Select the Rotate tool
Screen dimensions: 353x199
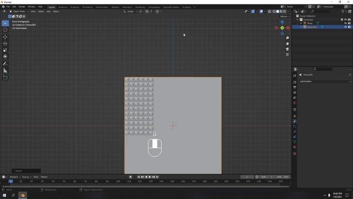pos(5,44)
